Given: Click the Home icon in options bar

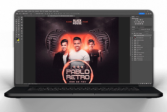Looking at the screenshot, I should pyautogui.click(x=17, y=14).
